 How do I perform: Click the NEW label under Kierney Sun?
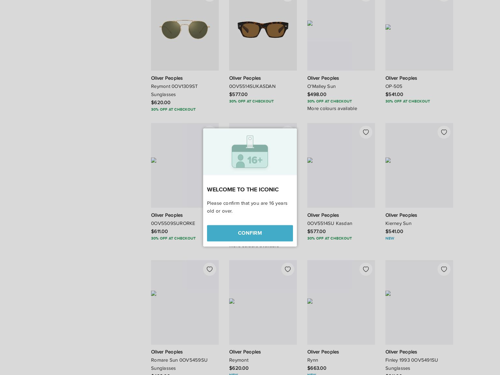(390, 238)
